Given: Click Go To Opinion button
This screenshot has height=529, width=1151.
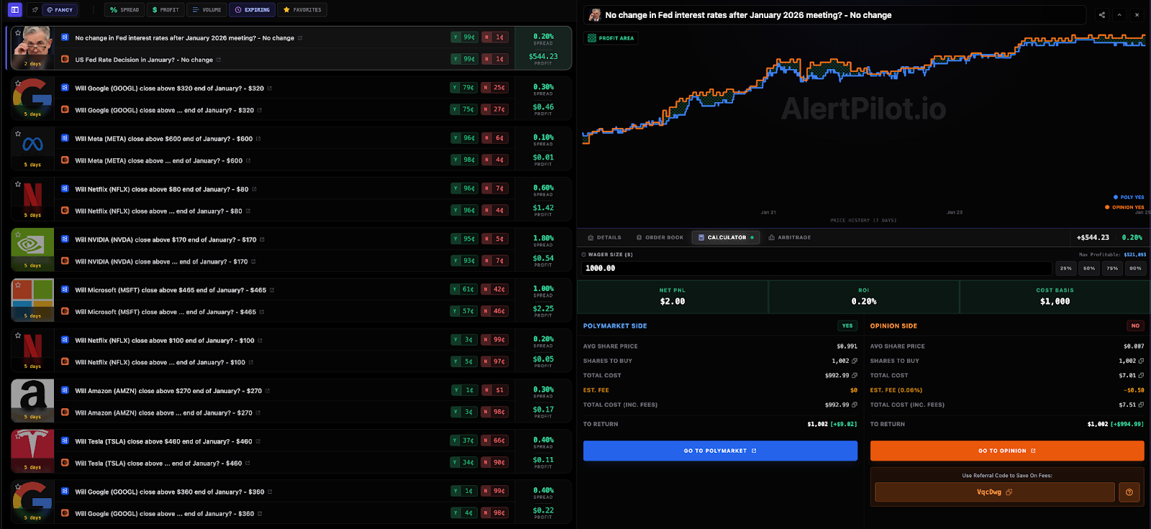Looking at the screenshot, I should [1006, 451].
